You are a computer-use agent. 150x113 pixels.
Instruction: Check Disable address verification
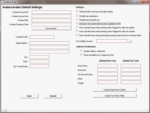[x=82, y=51]
